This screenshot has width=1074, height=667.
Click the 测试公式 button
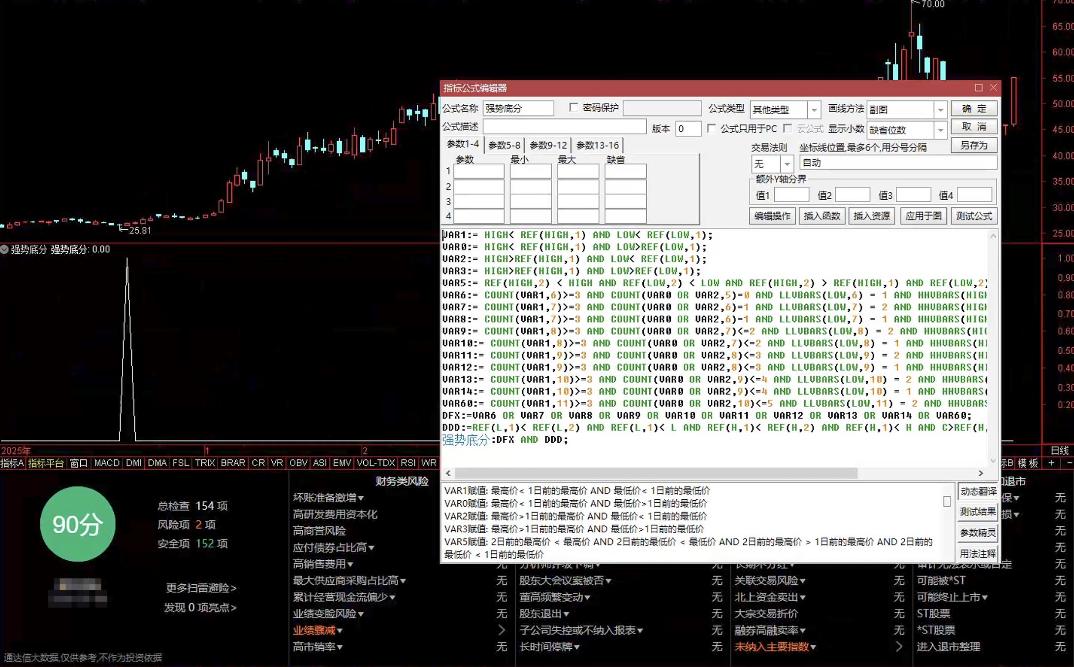point(974,216)
